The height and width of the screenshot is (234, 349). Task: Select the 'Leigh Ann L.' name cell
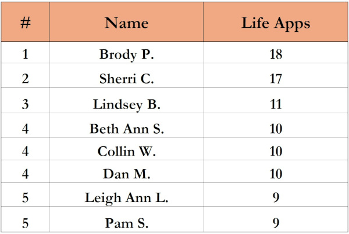[126, 195]
